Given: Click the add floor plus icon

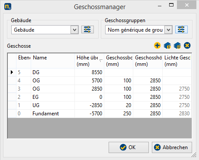Looking at the screenshot, I should click(x=157, y=46).
